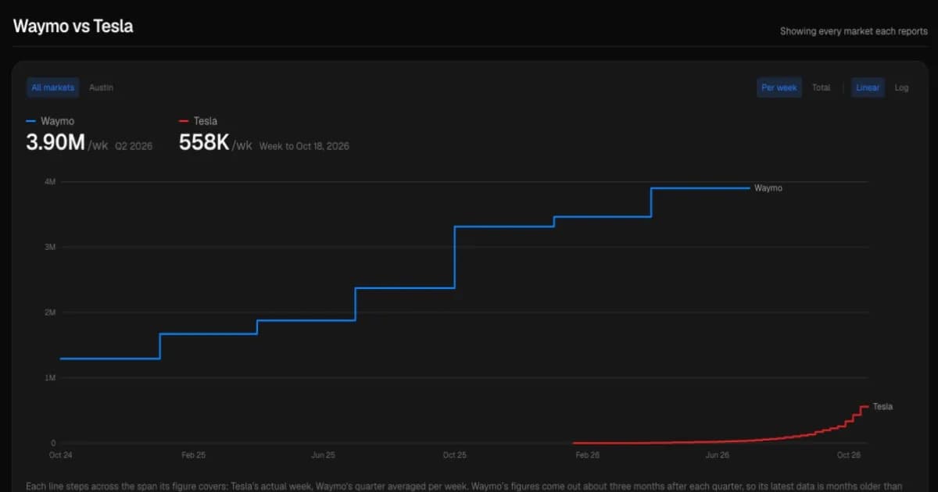Click the Week to Oct 18, 2026 label
938x492 pixels.
point(304,146)
